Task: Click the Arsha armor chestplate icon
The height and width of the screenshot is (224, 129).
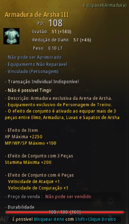Action: click(x=11, y=36)
